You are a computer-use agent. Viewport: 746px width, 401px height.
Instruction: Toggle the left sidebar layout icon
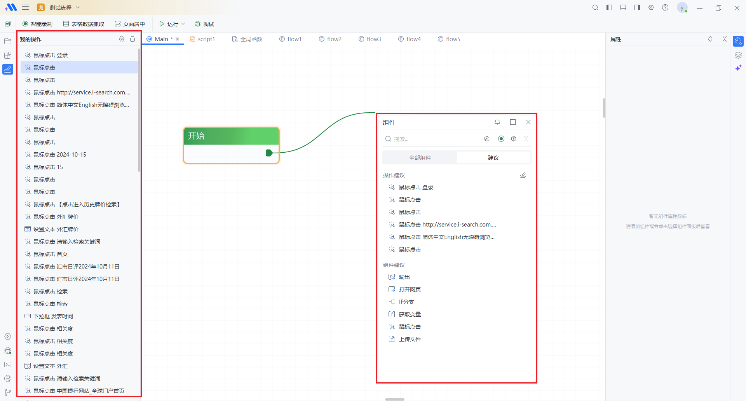pyautogui.click(x=609, y=8)
